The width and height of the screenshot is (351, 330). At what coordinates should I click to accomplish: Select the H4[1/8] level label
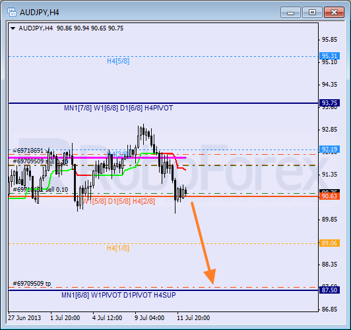click(118, 248)
